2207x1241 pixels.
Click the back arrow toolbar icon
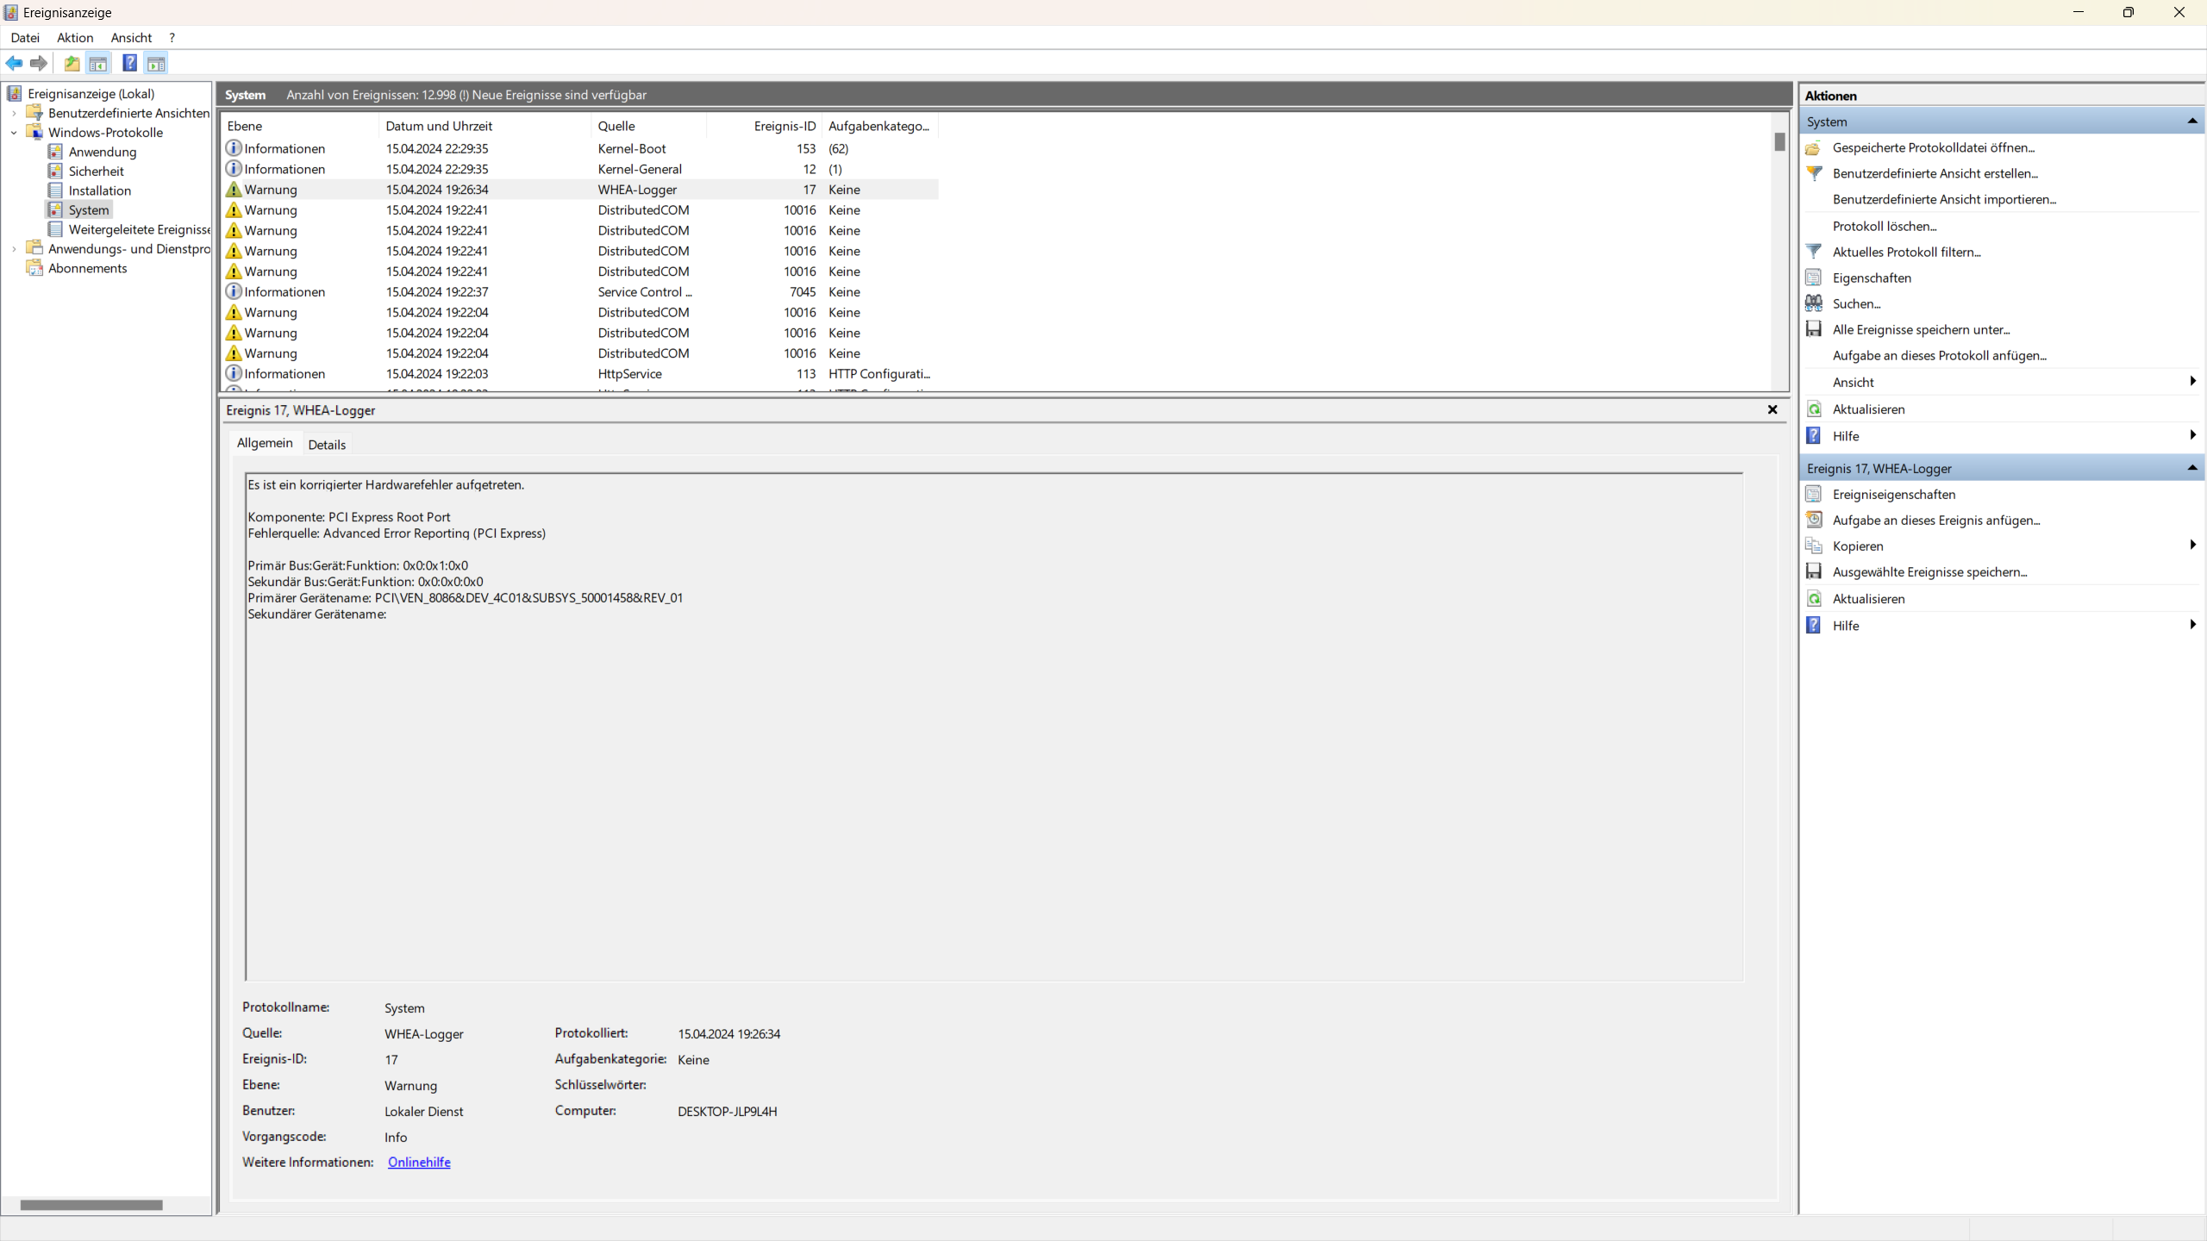(14, 63)
